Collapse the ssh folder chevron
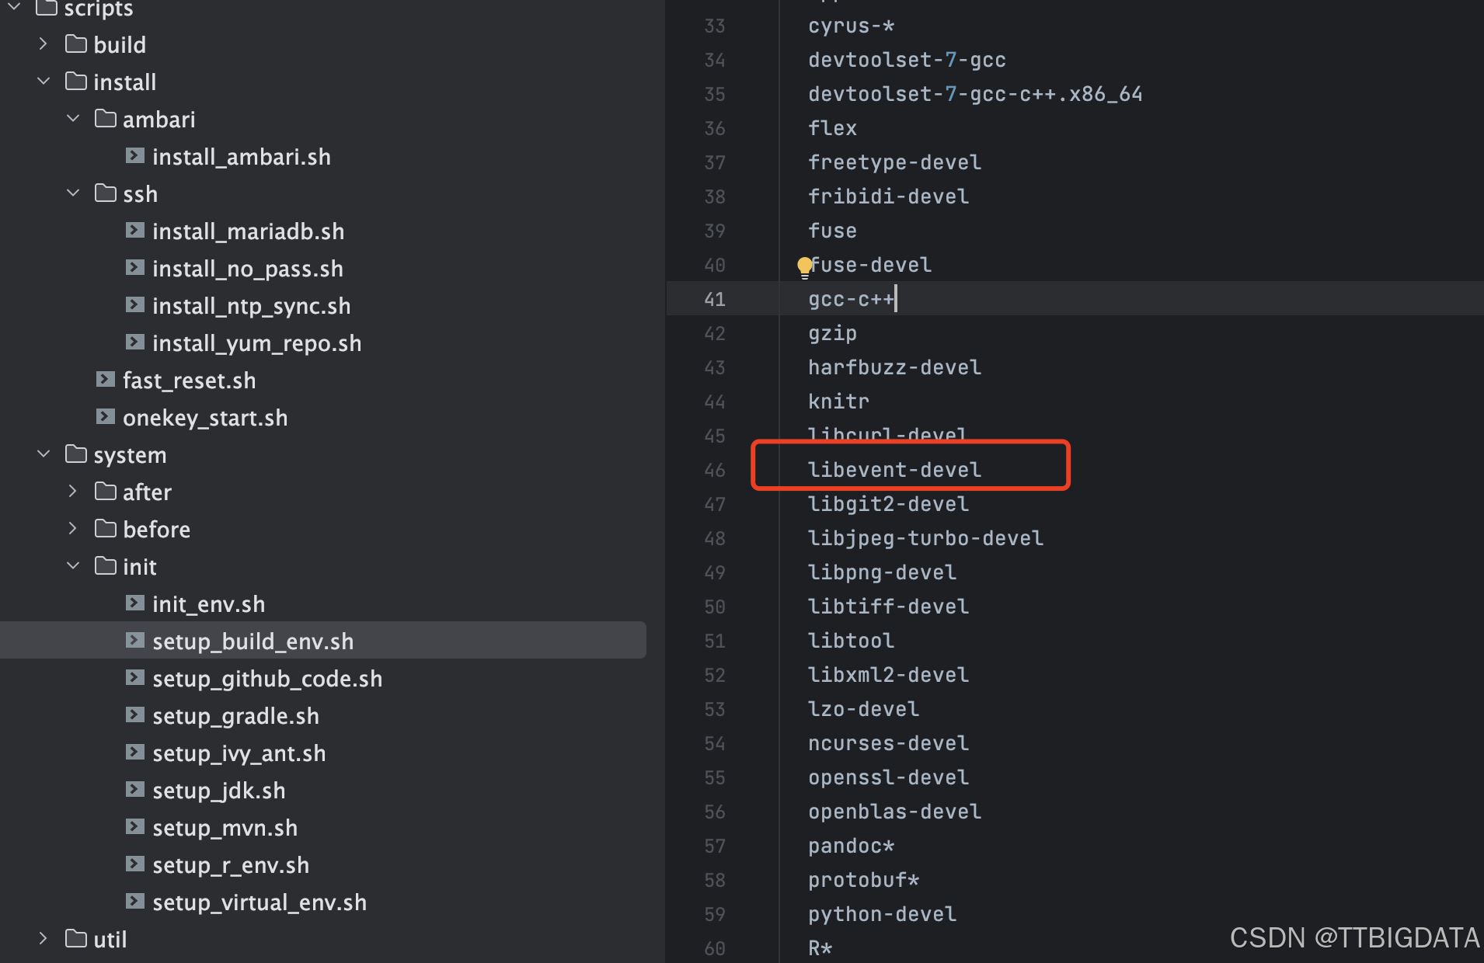The image size is (1484, 963). pyautogui.click(x=73, y=193)
